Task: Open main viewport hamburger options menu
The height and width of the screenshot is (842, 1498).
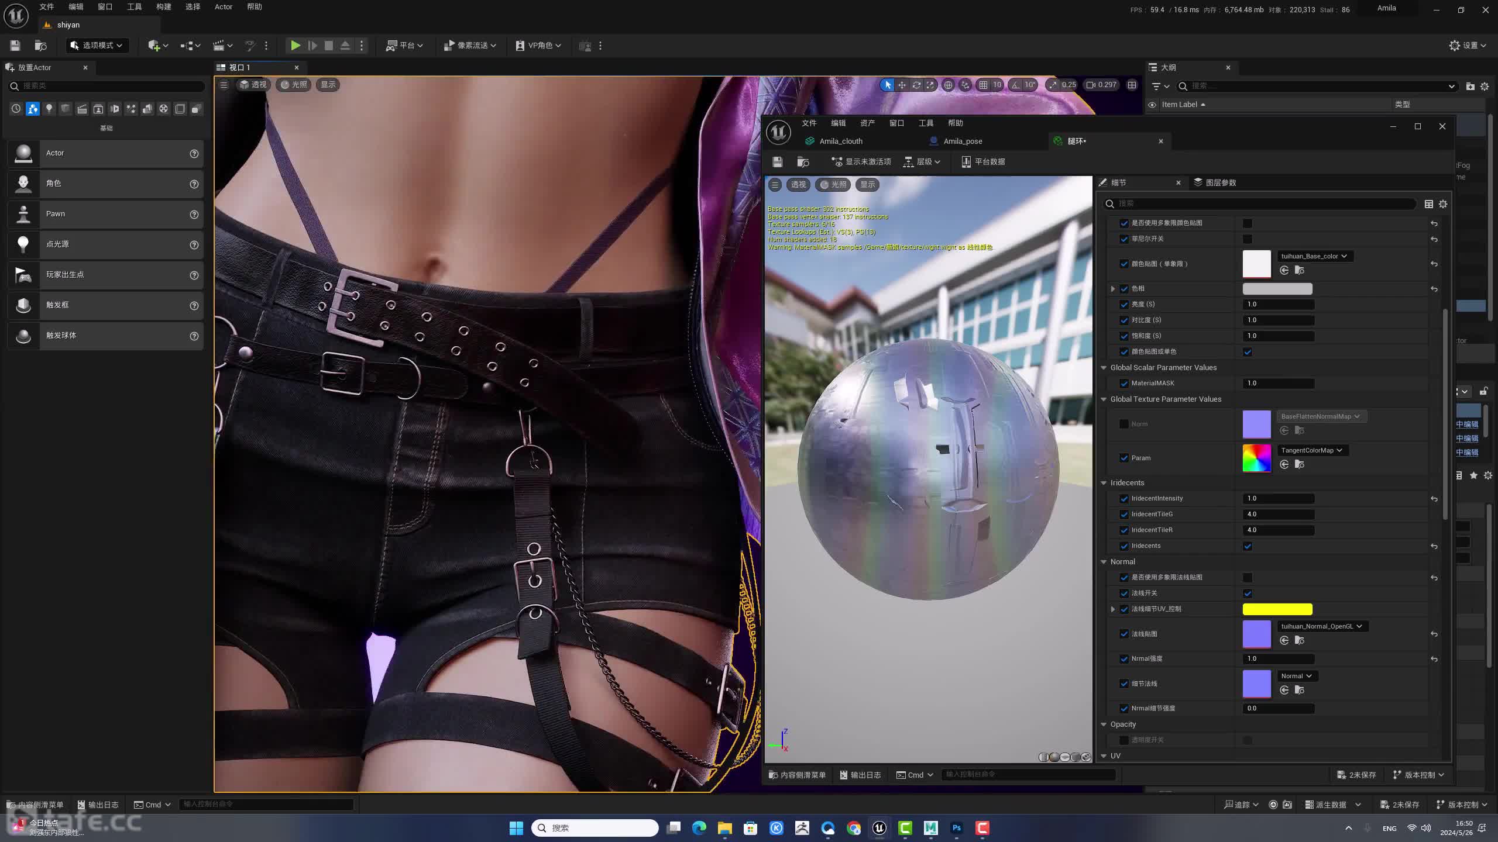Action: click(224, 85)
